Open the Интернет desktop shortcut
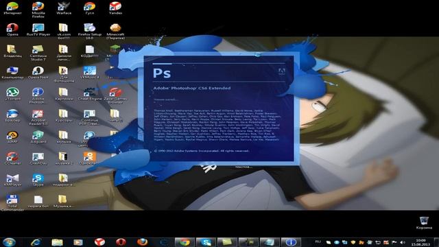This screenshot has height=247, width=439. (12, 8)
